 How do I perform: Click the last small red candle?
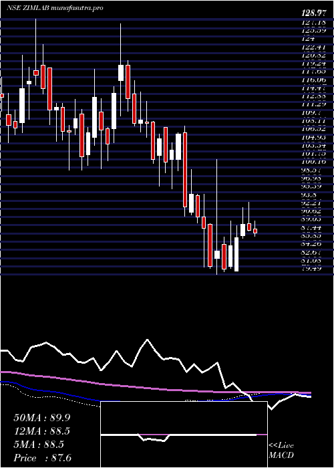pos(255,231)
